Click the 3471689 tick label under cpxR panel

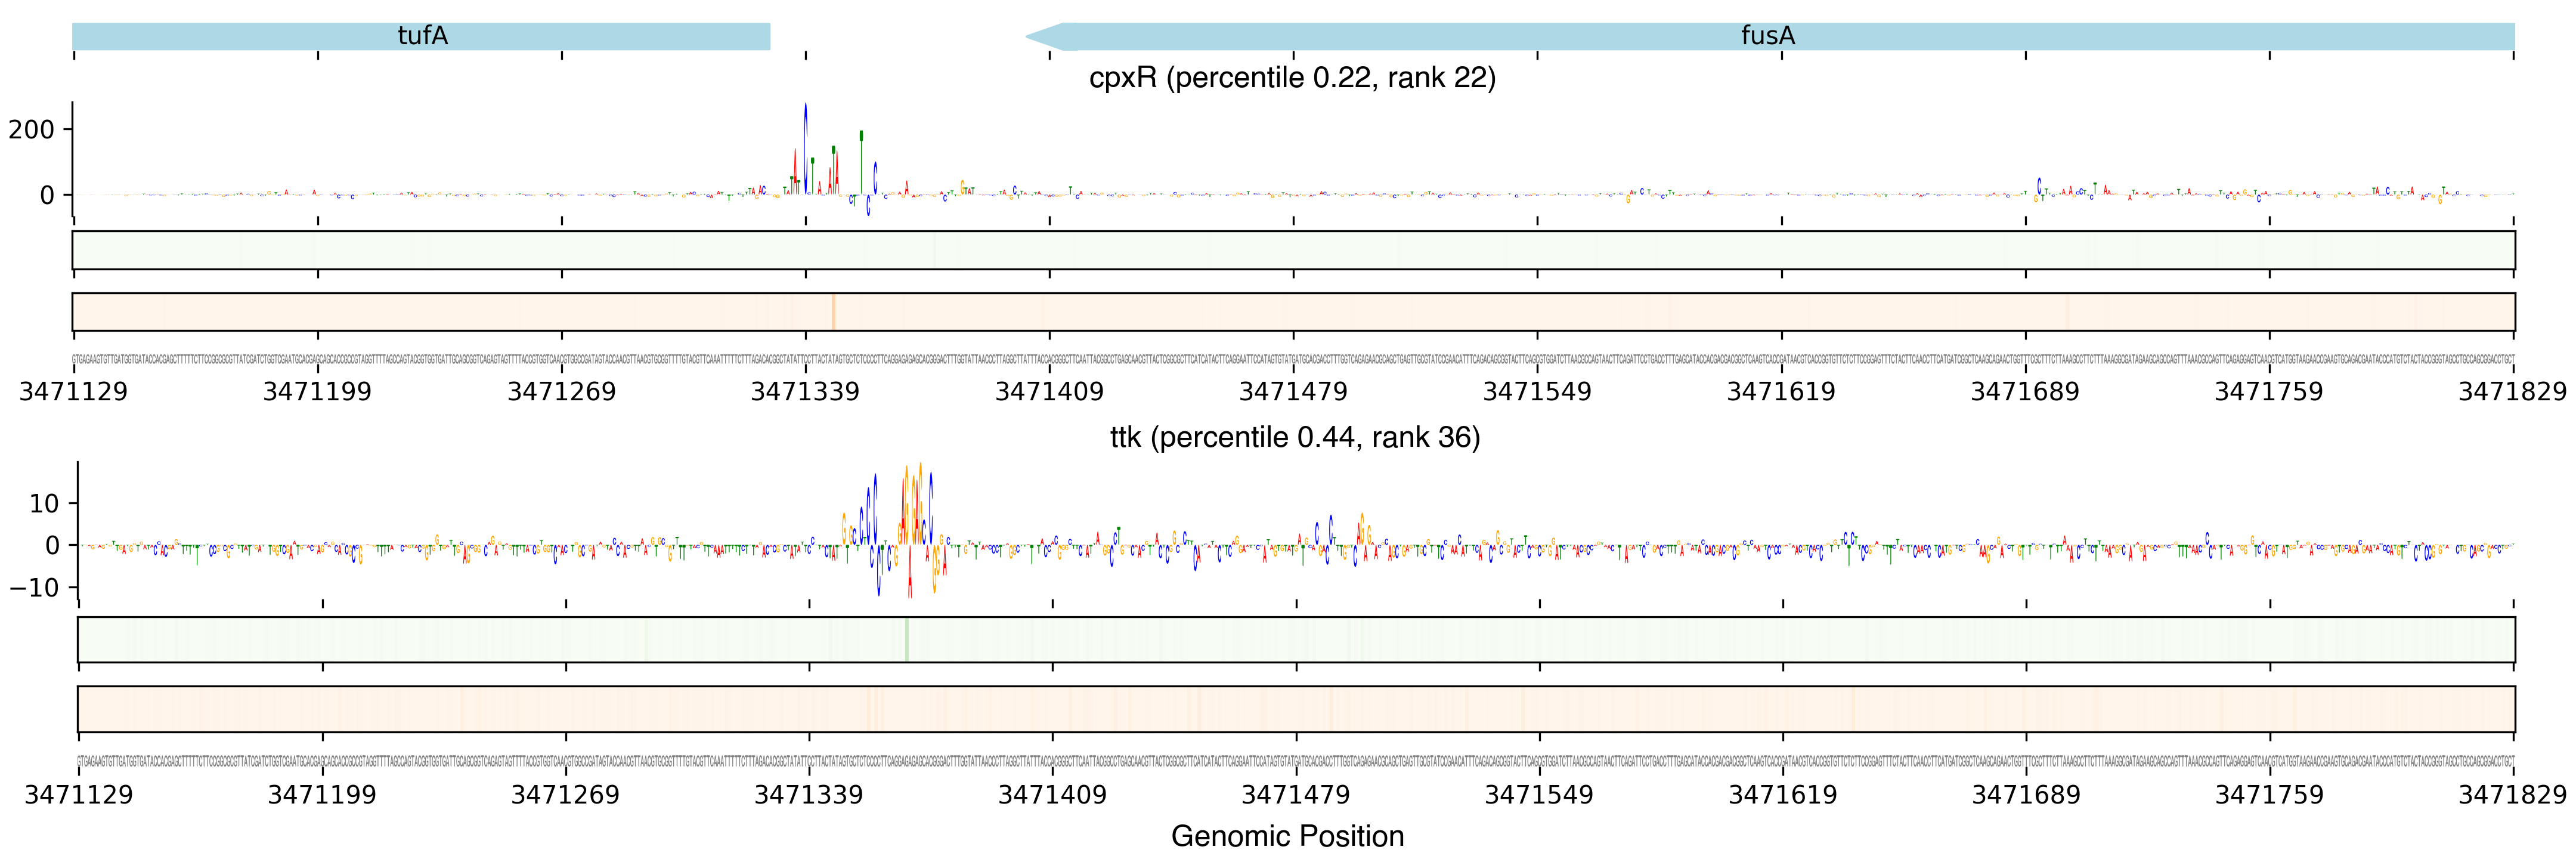point(2024,392)
